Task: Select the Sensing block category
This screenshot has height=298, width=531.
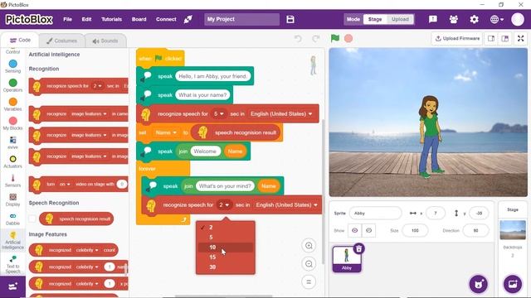Action: click(x=13, y=66)
